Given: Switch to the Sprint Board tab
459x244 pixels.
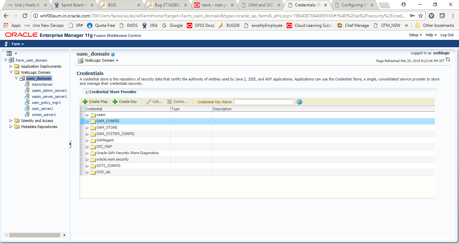Looking at the screenshot, I should [x=74, y=5].
